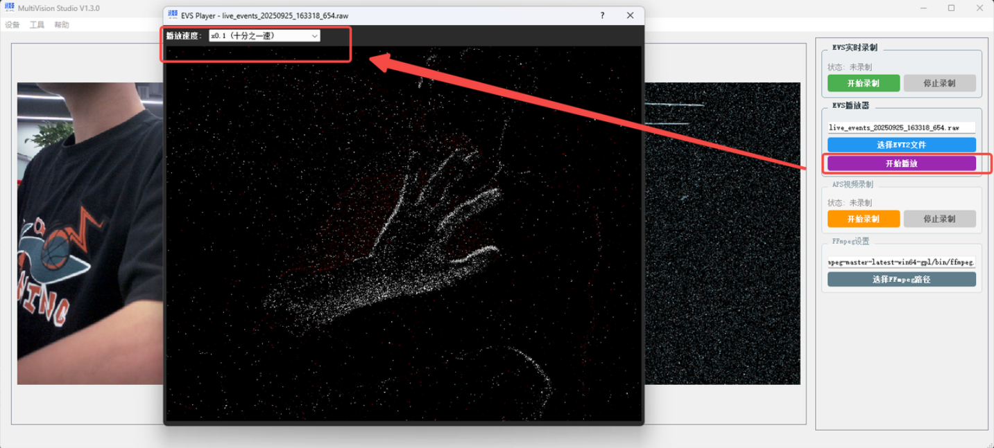Minimize the MultiVision Studio window
The image size is (994, 448).
tap(924, 8)
